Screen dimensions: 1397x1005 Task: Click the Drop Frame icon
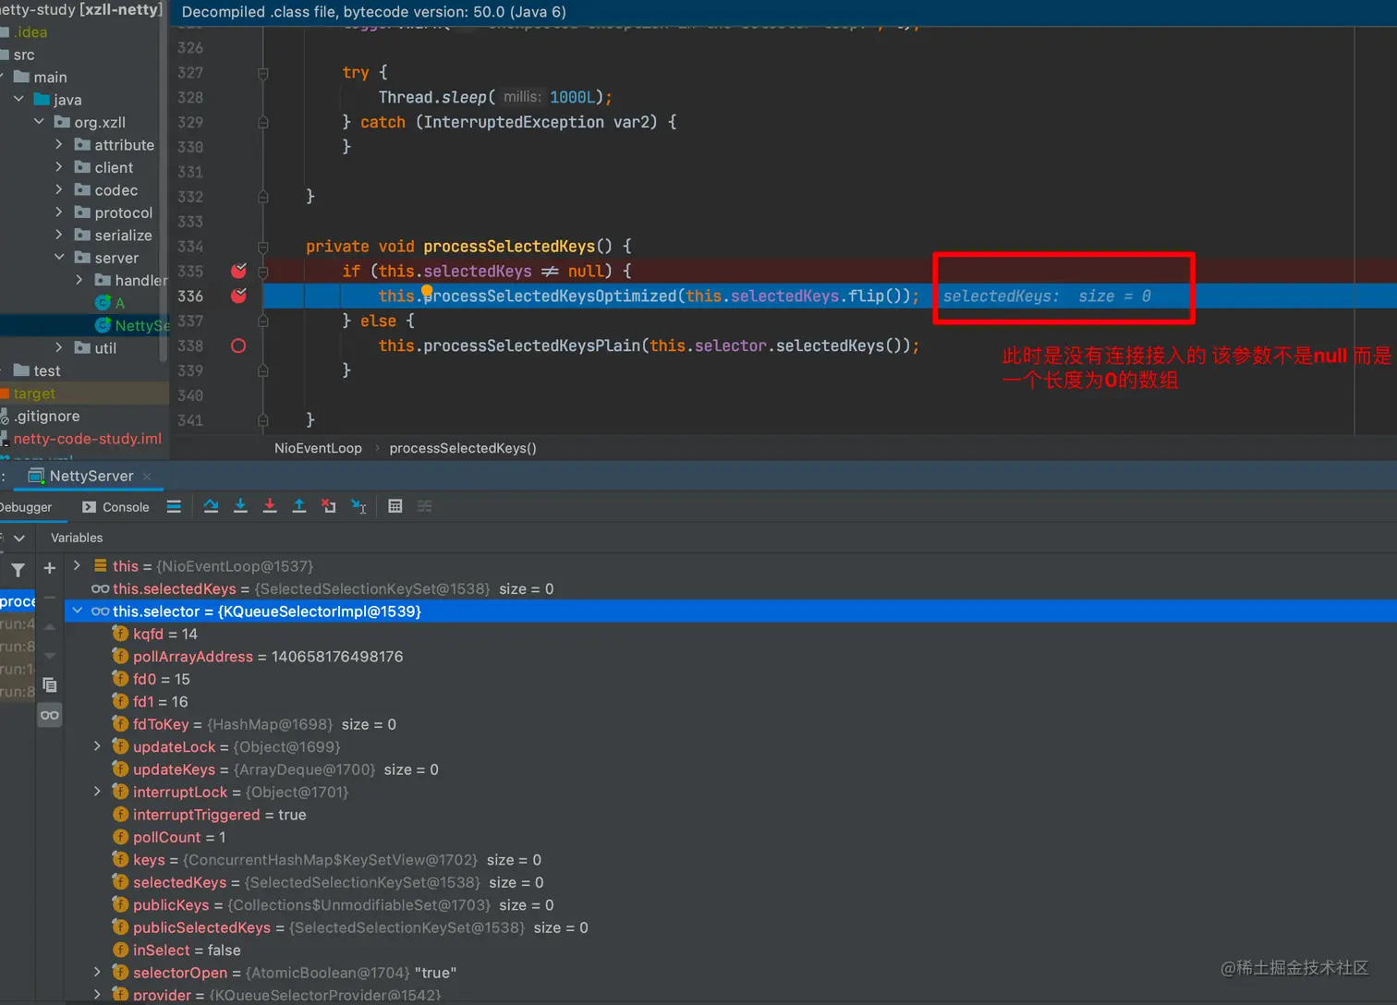(x=329, y=506)
